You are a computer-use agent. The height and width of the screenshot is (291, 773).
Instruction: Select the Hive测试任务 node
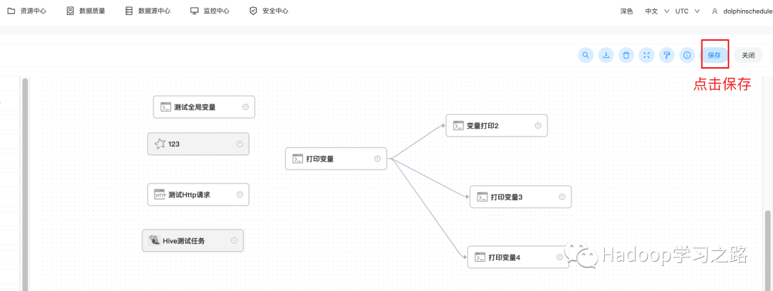pos(189,241)
